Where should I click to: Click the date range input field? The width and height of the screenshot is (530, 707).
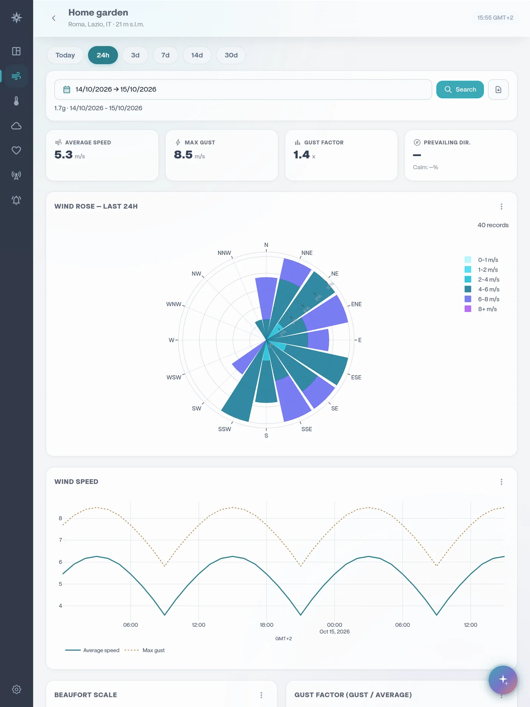(243, 89)
